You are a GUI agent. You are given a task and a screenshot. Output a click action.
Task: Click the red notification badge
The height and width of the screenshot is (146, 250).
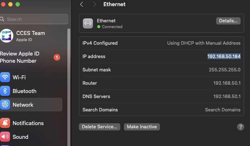click(x=57, y=57)
